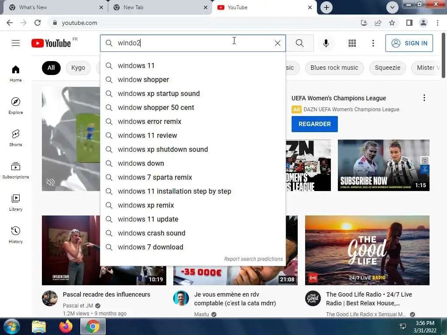447x335 pixels.
Task: Open History in the sidebar
Action: [x=16, y=235]
